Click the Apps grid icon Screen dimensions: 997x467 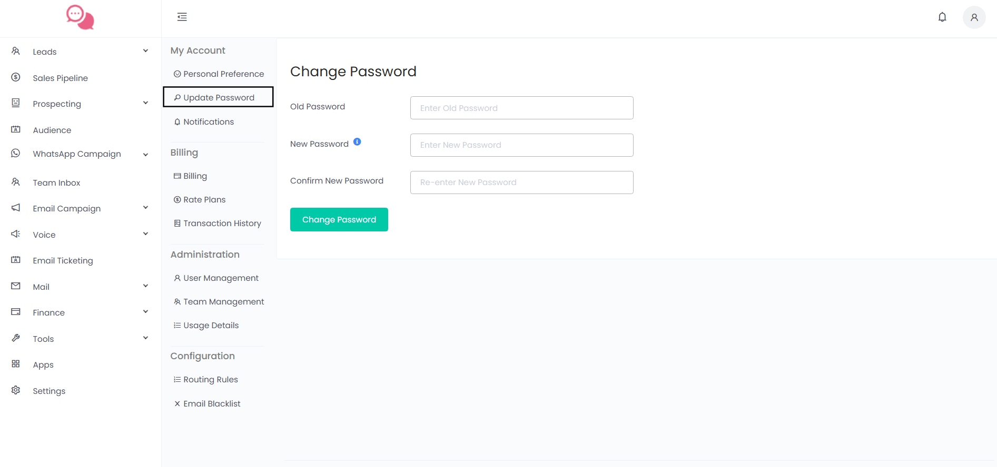tap(15, 364)
